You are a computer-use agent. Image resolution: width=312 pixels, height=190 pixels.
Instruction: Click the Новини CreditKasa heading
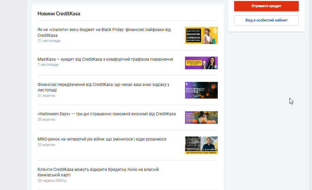59,14
